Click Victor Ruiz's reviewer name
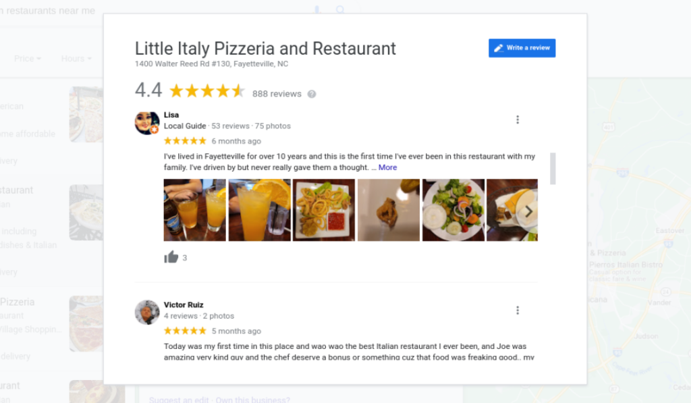The image size is (691, 403). point(184,304)
